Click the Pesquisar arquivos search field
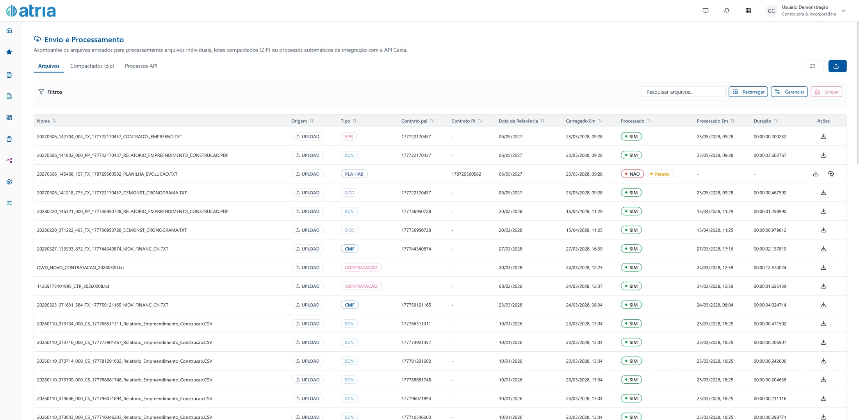 coord(683,92)
